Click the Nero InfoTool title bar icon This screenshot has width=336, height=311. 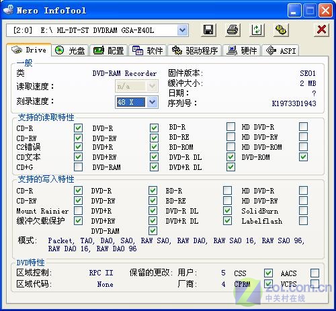(9, 9)
